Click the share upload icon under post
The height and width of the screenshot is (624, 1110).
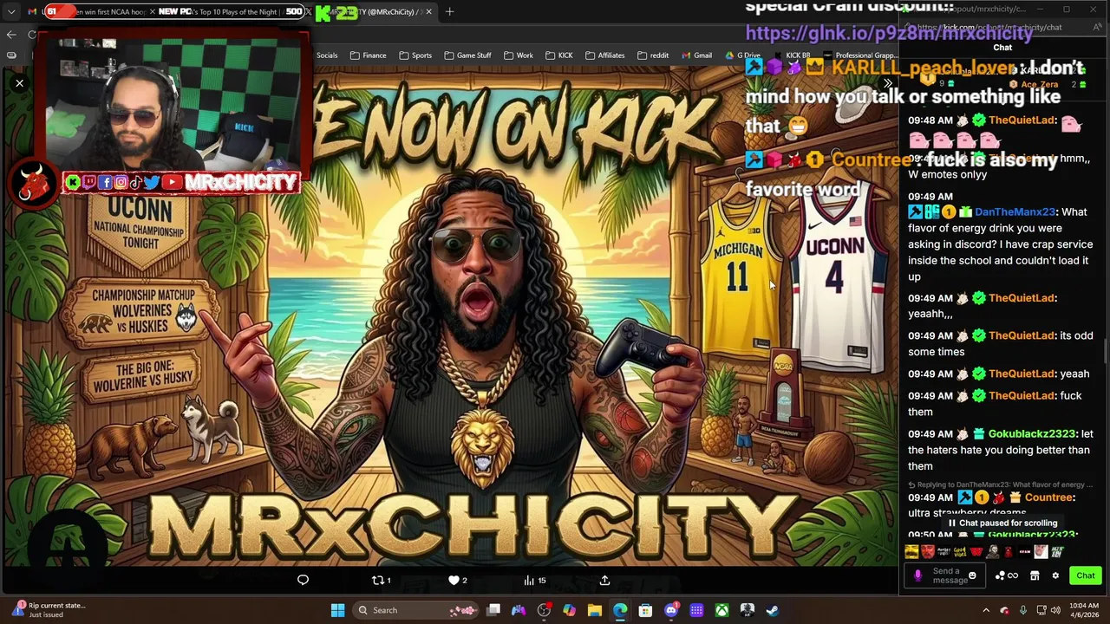pyautogui.click(x=604, y=580)
